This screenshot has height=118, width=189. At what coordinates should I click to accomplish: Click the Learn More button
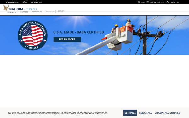tap(67, 39)
